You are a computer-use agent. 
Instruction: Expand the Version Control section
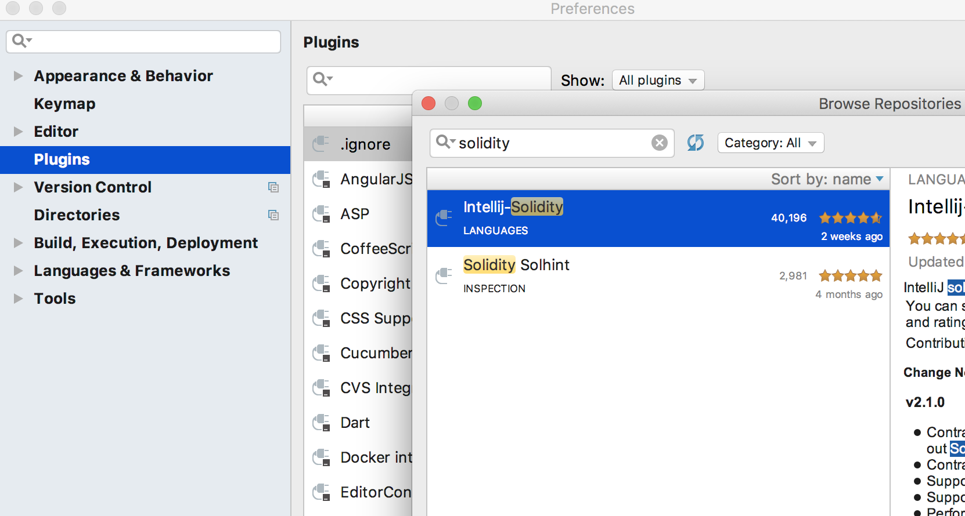coord(18,187)
